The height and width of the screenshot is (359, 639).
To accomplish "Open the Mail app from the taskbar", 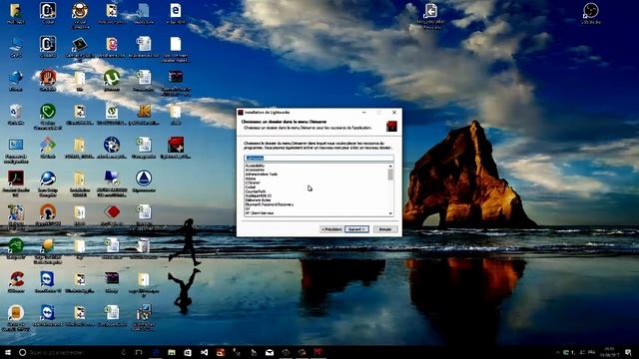I will click(x=270, y=352).
